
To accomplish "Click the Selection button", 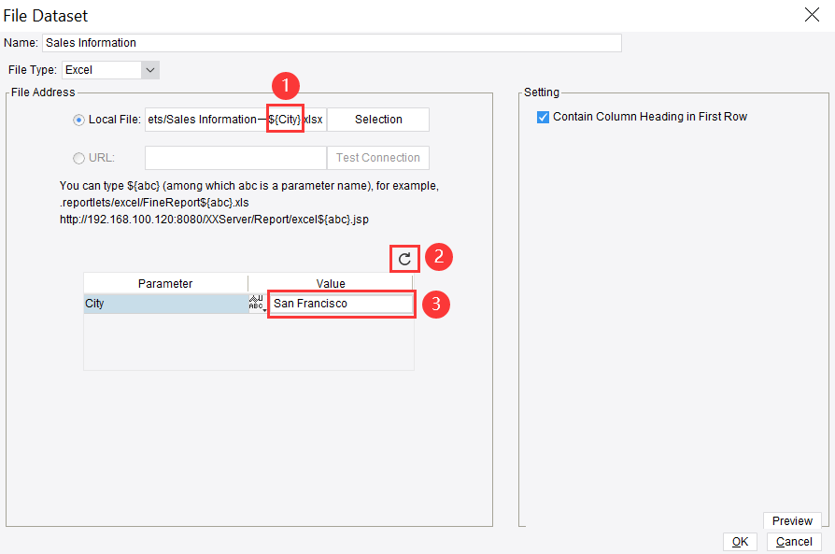I will (377, 119).
